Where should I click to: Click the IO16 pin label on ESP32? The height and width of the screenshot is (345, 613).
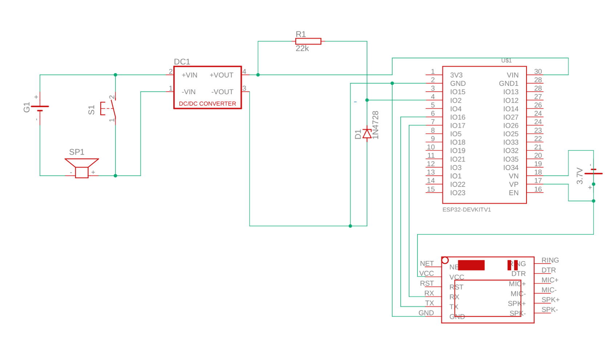[x=457, y=117]
